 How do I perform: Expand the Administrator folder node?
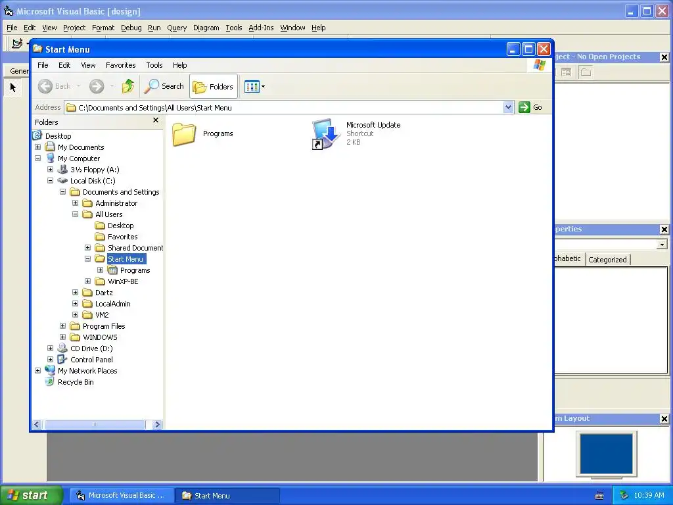click(75, 203)
